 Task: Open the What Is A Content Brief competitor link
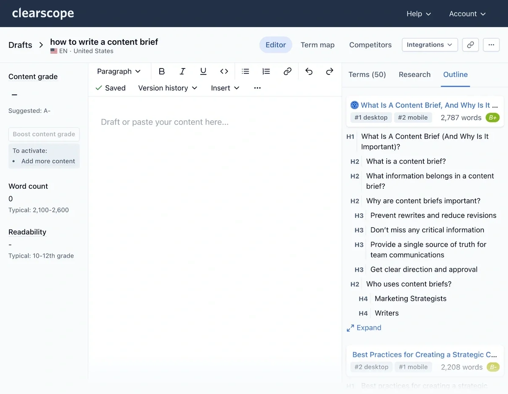[x=429, y=105]
